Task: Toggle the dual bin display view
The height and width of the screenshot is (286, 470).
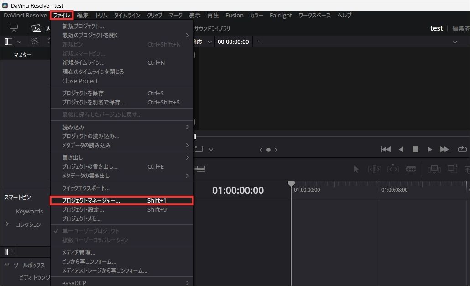Action: [7, 41]
